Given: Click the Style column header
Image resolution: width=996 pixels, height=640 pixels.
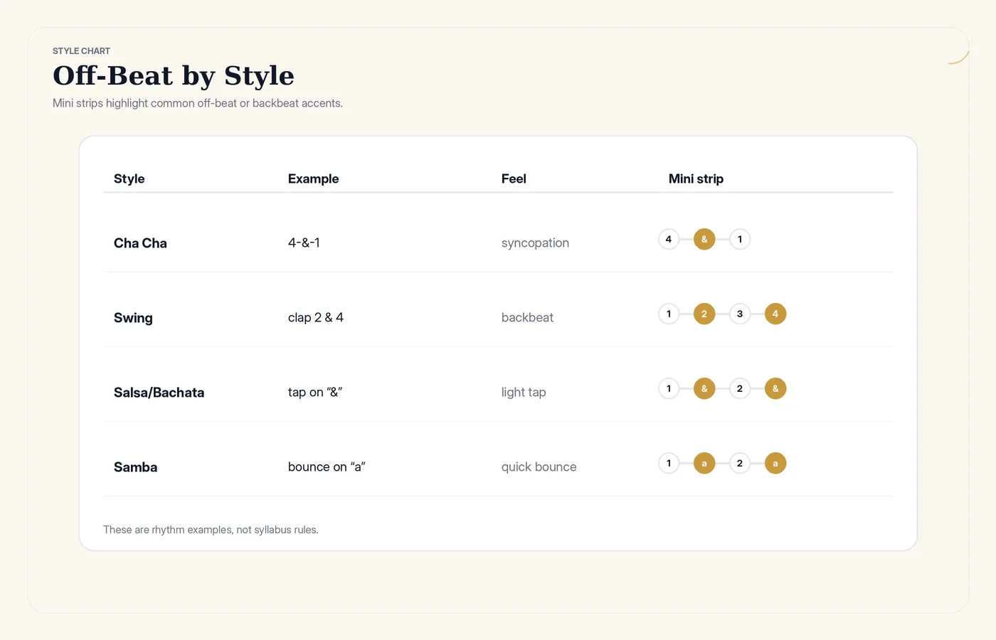Looking at the screenshot, I should tap(129, 178).
